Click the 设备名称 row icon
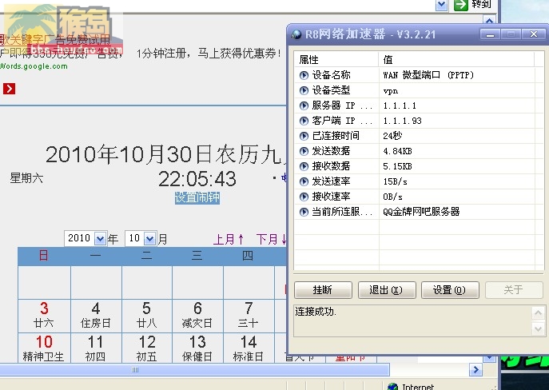Viewport: 549px width, 390px height. point(304,75)
